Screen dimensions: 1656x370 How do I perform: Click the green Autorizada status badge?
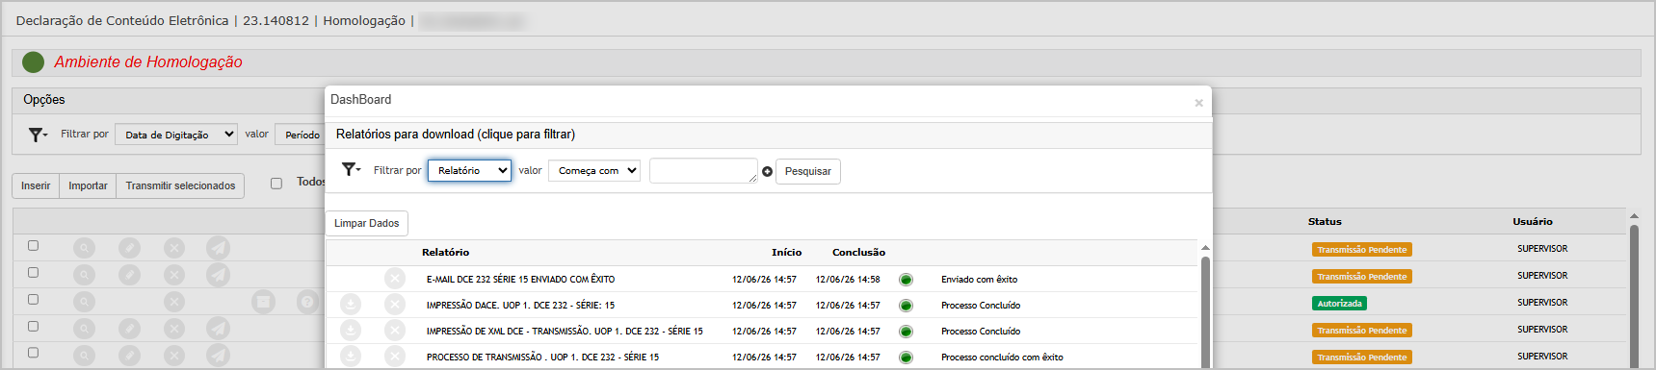(x=1339, y=303)
